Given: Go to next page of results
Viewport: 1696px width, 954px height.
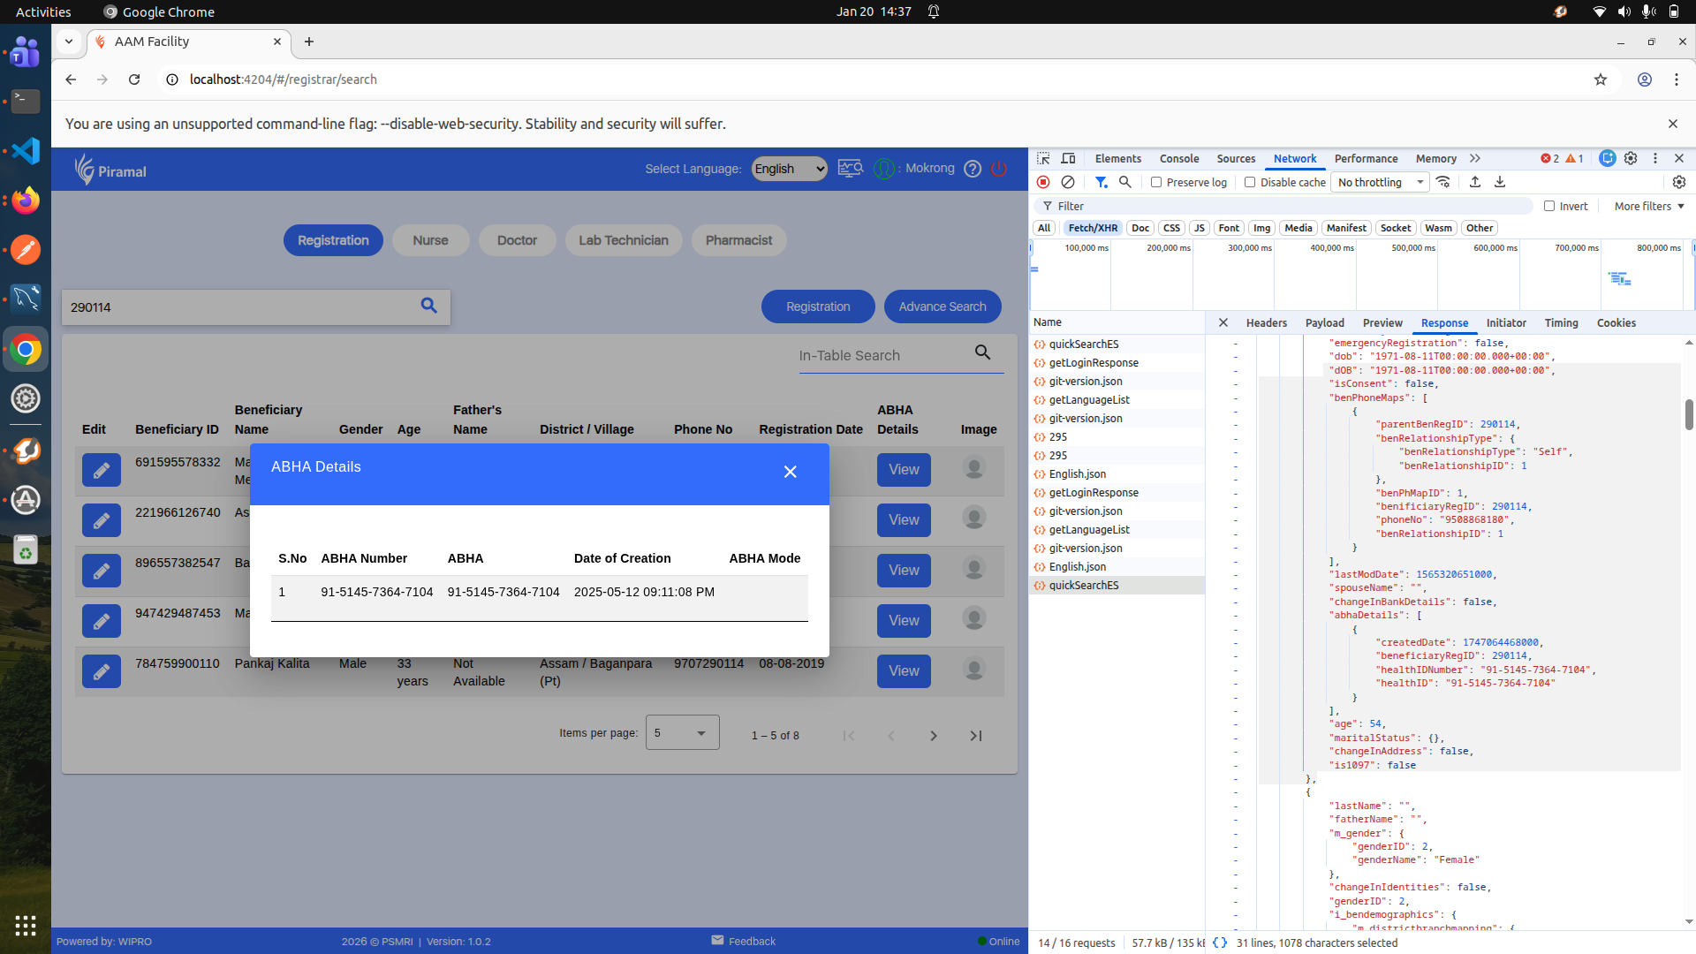Looking at the screenshot, I should click(934, 736).
